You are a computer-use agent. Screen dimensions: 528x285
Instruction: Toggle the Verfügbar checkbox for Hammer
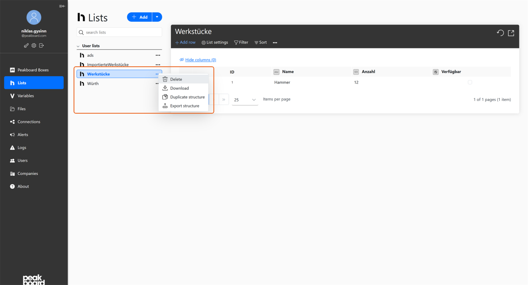coord(470,83)
